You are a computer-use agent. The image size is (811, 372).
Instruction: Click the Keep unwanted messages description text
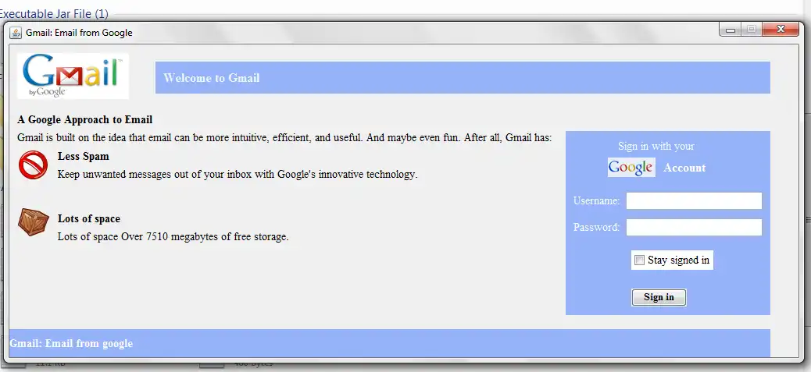point(238,175)
